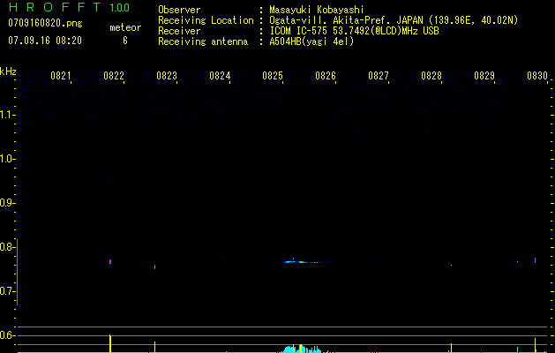Viewport: 555px width, 353px height.
Task: Click the 0830 time axis label
Action: (537, 75)
